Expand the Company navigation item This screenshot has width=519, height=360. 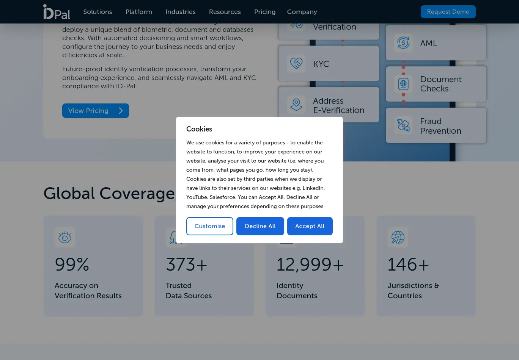tap(302, 12)
